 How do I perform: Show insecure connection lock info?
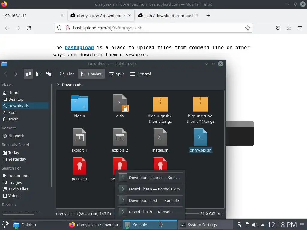(68, 28)
